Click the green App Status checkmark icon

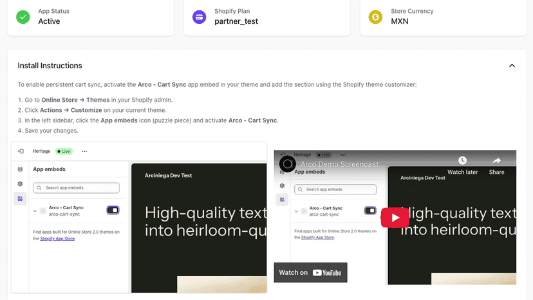pyautogui.click(x=23, y=17)
